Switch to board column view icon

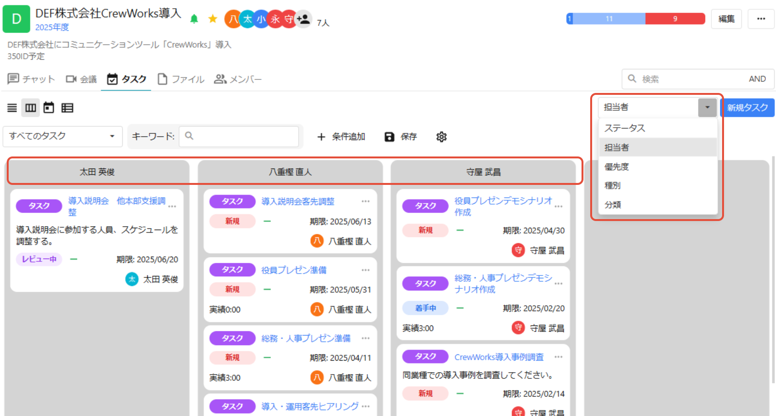(30, 108)
